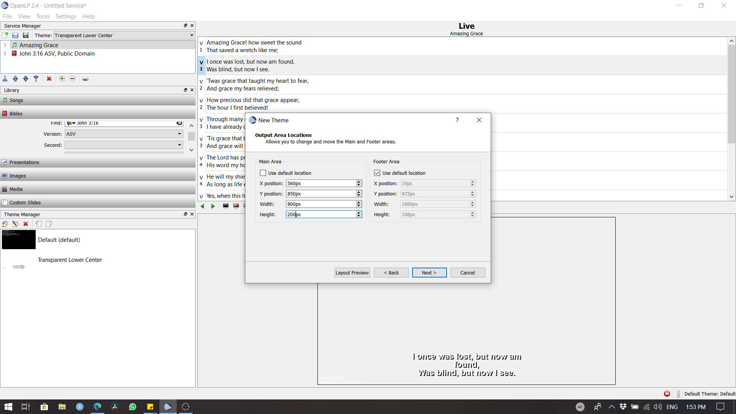This screenshot has height=414, width=736.
Task: Click the Layout Preview button
Action: tap(352, 273)
